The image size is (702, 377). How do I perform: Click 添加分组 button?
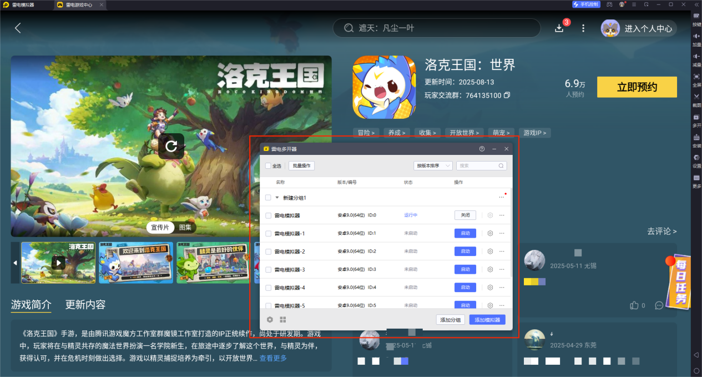pyautogui.click(x=451, y=320)
